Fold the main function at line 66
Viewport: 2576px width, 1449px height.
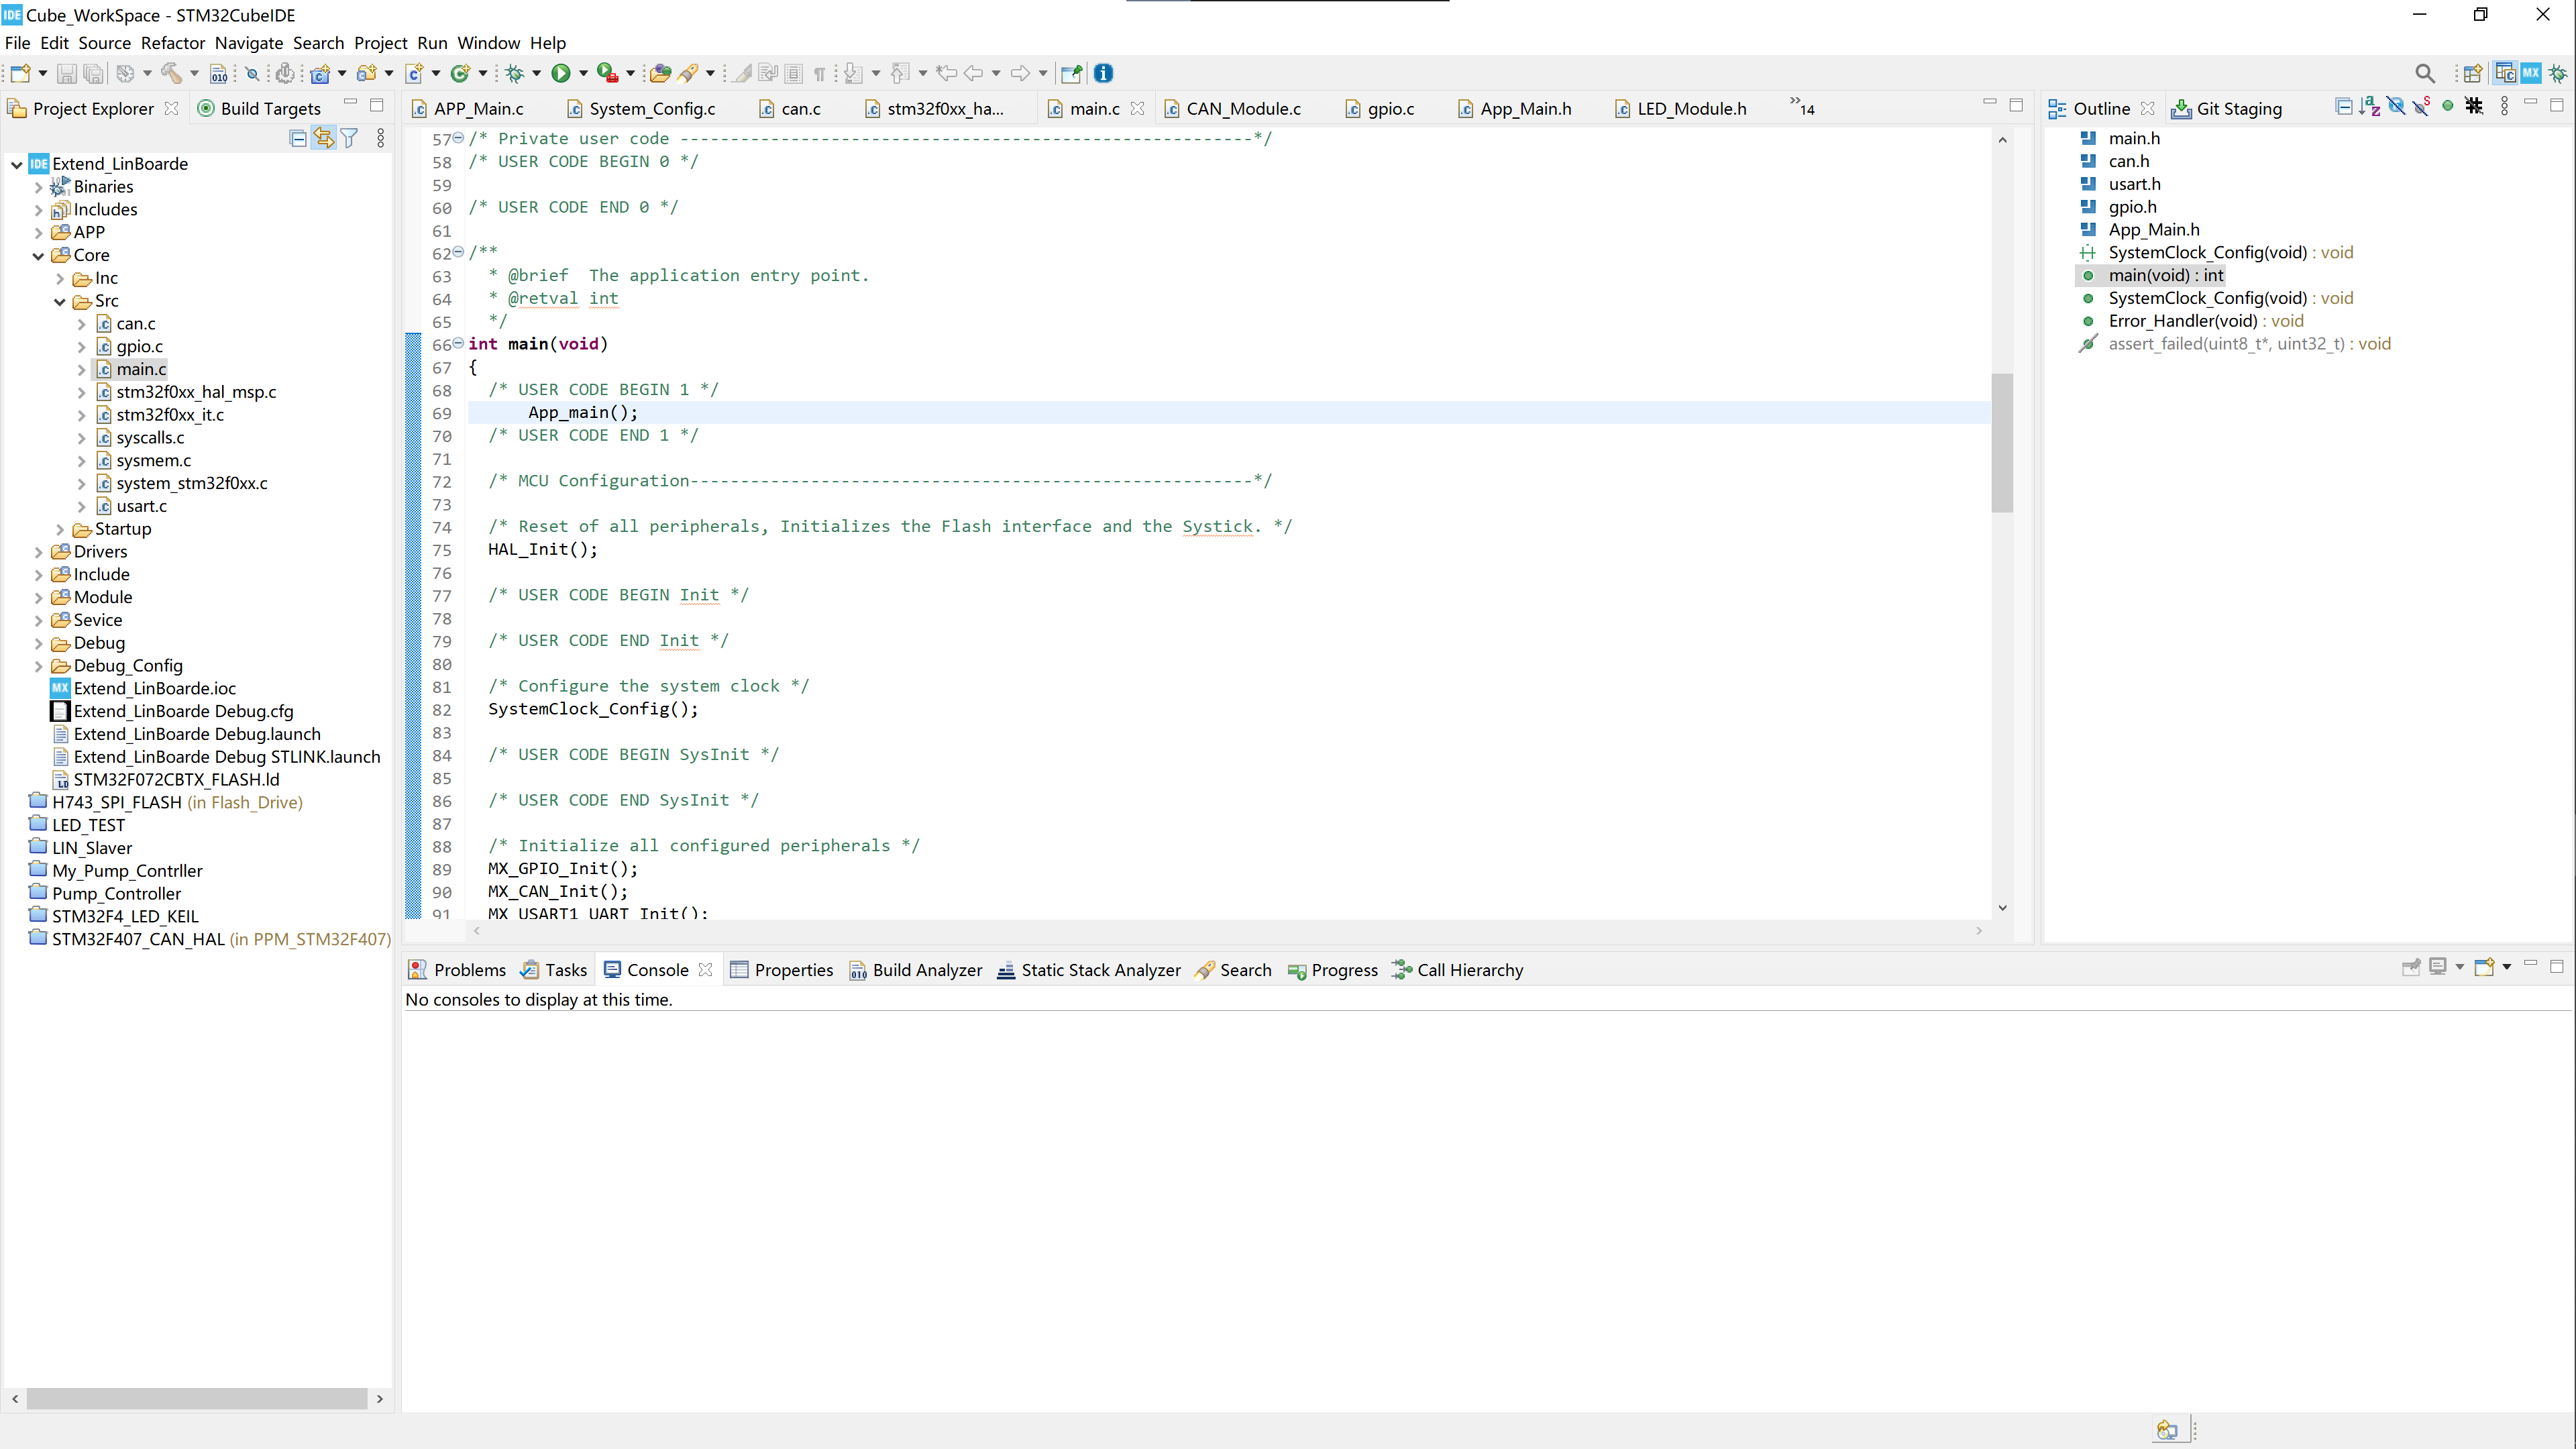(x=459, y=343)
